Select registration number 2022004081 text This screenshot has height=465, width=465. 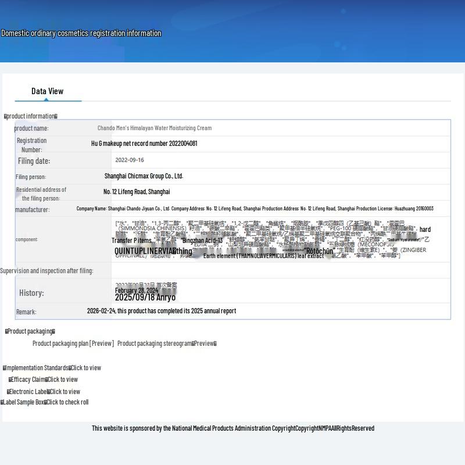(144, 144)
